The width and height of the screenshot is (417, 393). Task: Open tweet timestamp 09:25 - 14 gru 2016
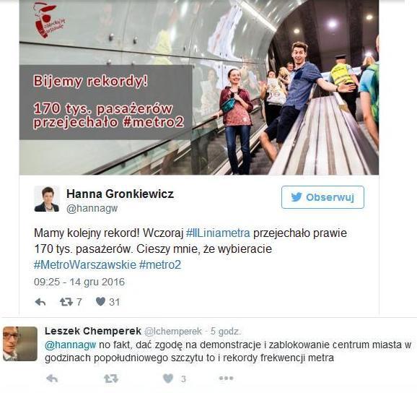[x=79, y=282]
